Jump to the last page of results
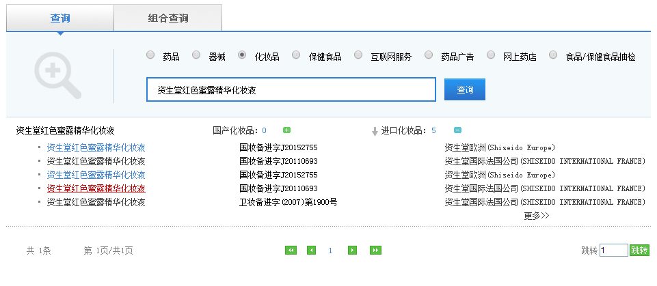 click(x=375, y=251)
